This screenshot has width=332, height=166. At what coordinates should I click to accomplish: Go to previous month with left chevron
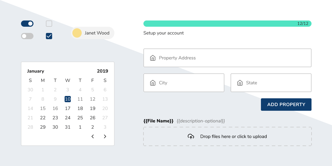pyautogui.click(x=93, y=136)
